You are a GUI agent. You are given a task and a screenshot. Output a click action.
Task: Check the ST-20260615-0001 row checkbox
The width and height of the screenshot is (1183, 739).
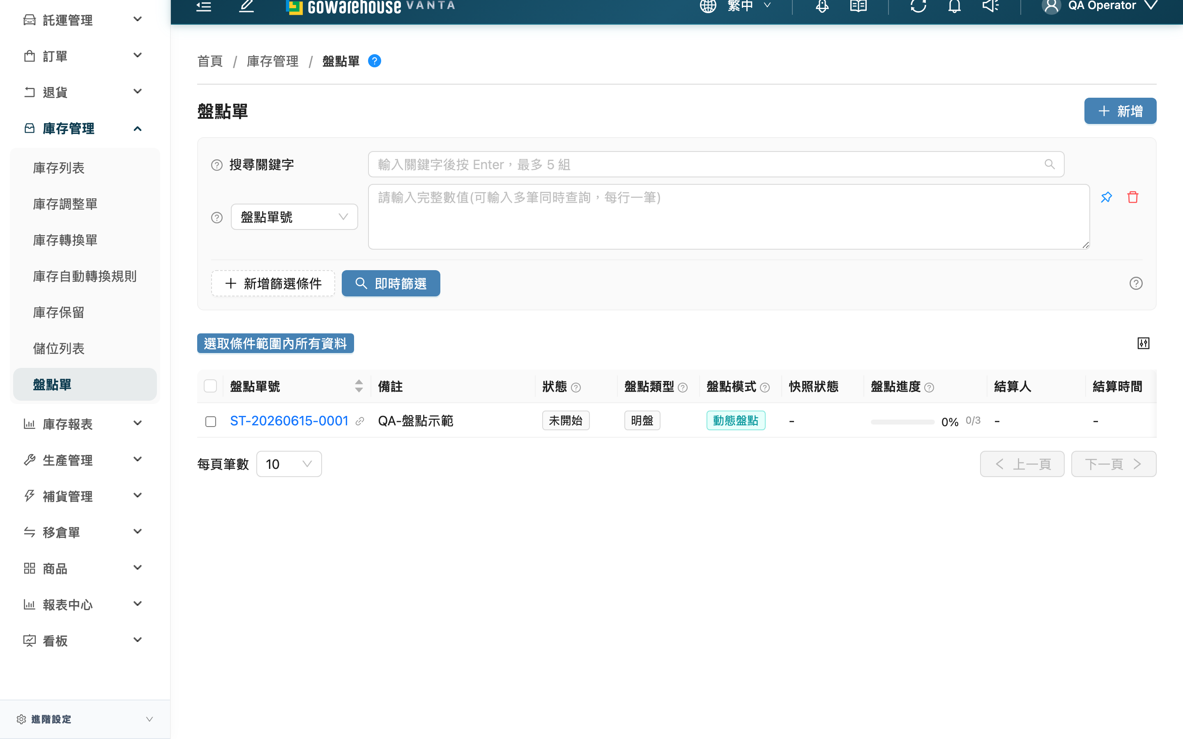[x=211, y=421]
